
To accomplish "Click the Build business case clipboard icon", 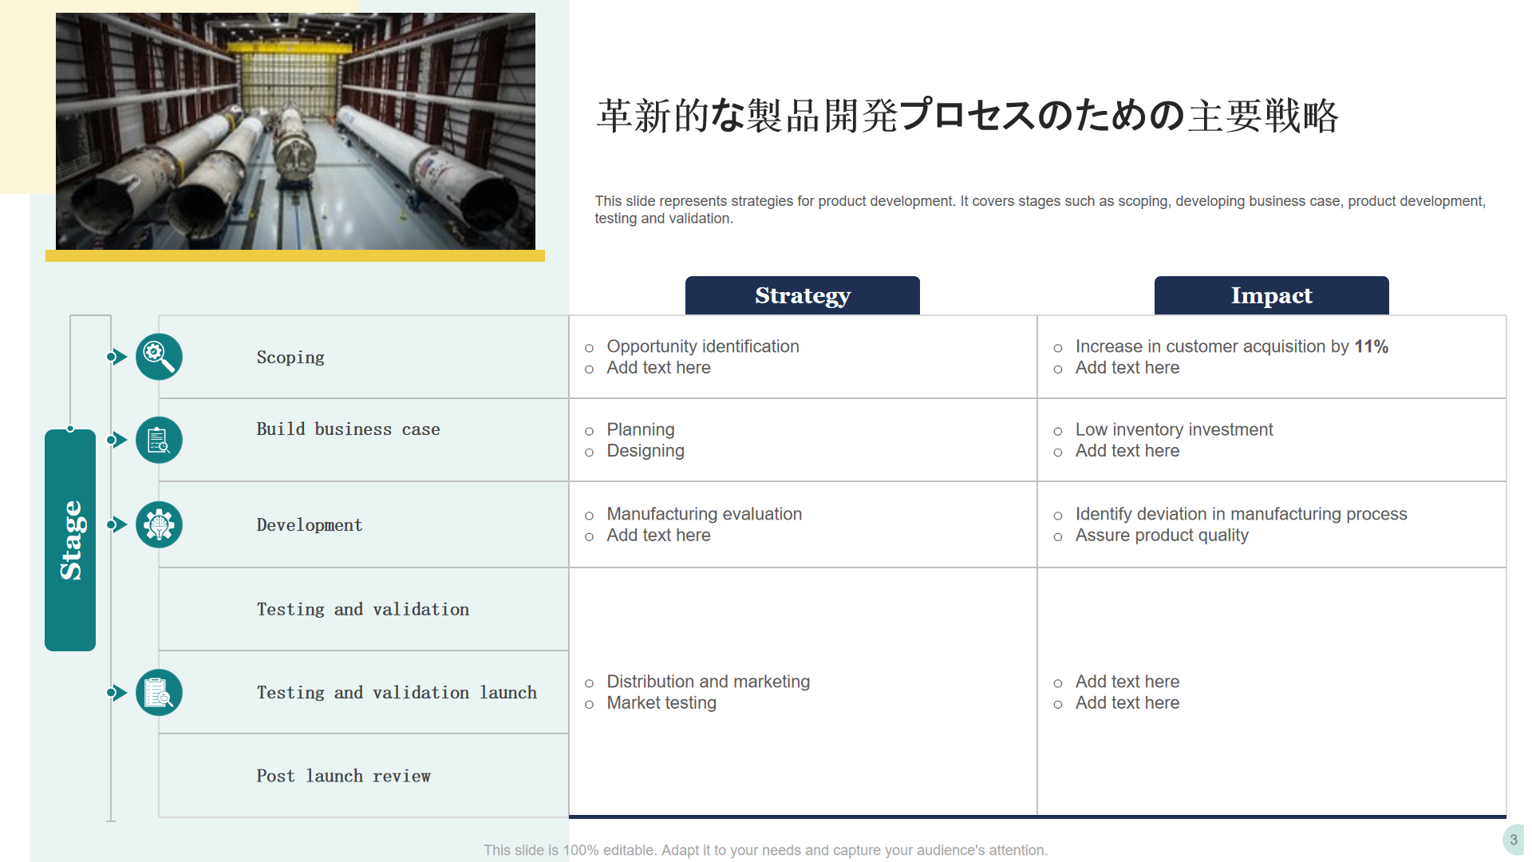I will pyautogui.click(x=159, y=440).
